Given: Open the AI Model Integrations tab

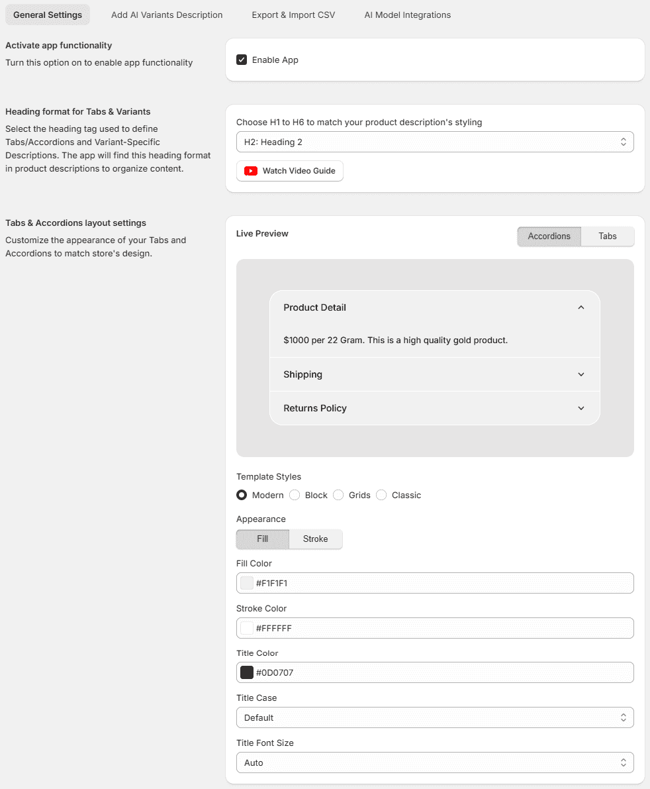Looking at the screenshot, I should pos(407,15).
